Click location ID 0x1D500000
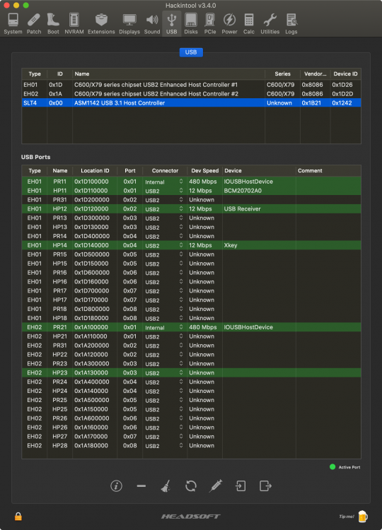 pyautogui.click(x=92, y=254)
